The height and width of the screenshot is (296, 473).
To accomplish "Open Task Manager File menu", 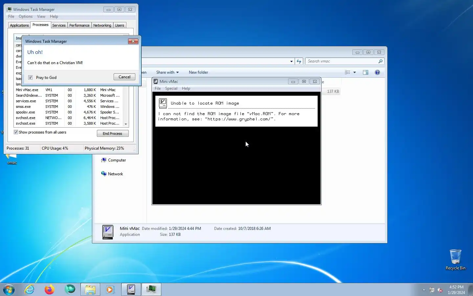I will 11,16.
